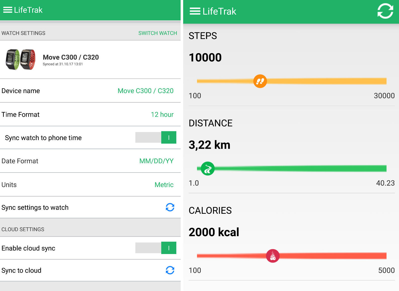The image size is (399, 291).
Task: Tap the 5000 maximum calories label
Action: pos(386,270)
